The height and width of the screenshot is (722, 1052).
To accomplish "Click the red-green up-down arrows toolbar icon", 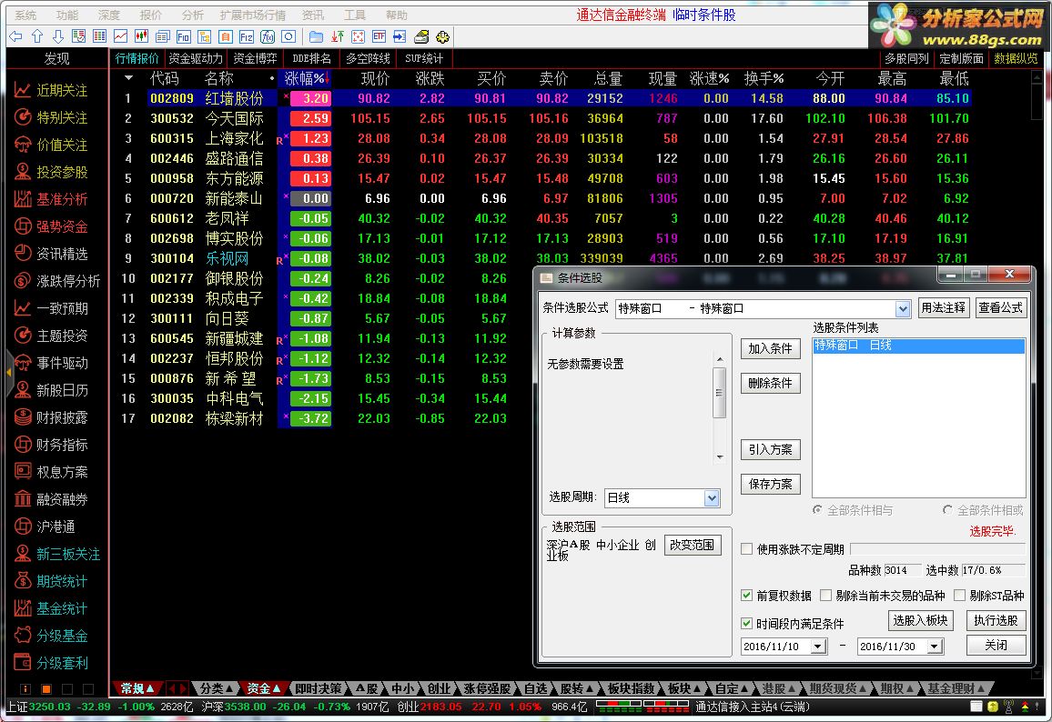I will (338, 37).
